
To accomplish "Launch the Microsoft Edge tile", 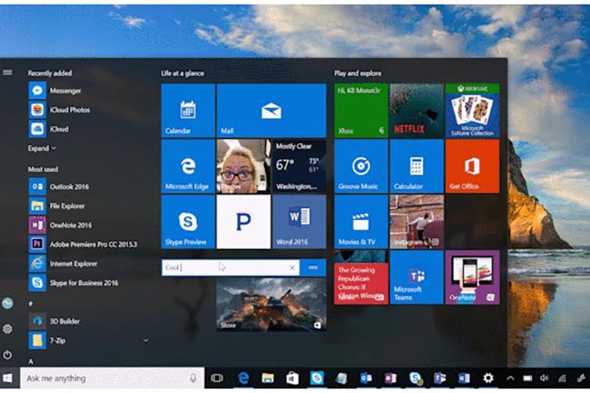I will (188, 166).
